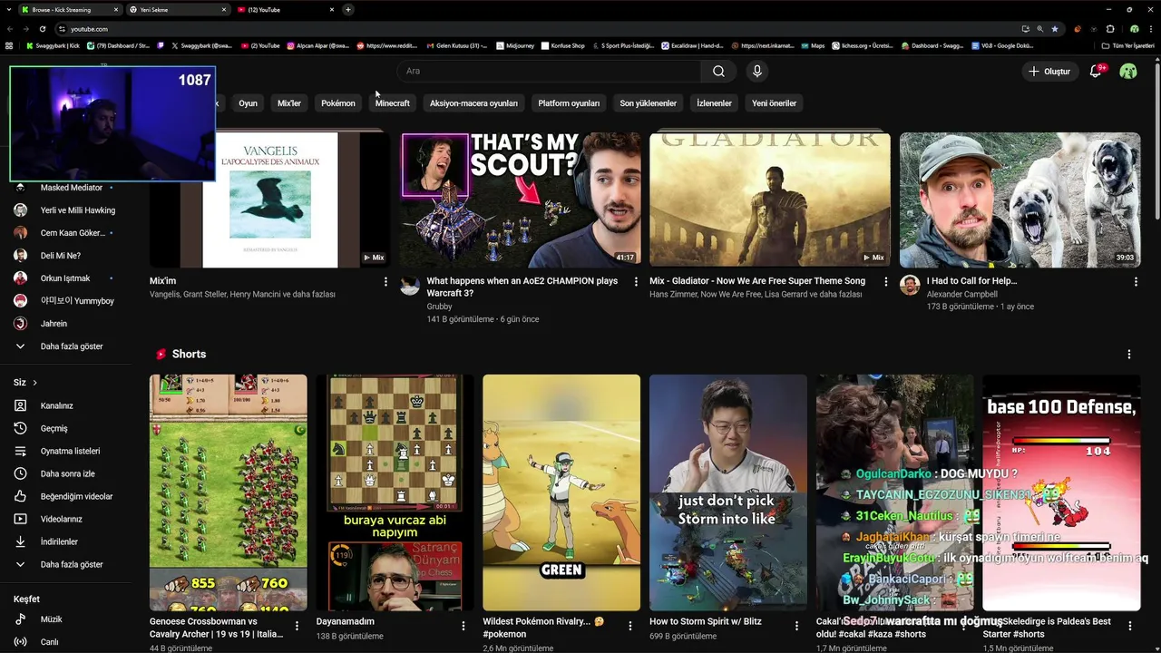The width and height of the screenshot is (1161, 653).
Task: Open options for Dayanamadım short
Action: coord(463,626)
